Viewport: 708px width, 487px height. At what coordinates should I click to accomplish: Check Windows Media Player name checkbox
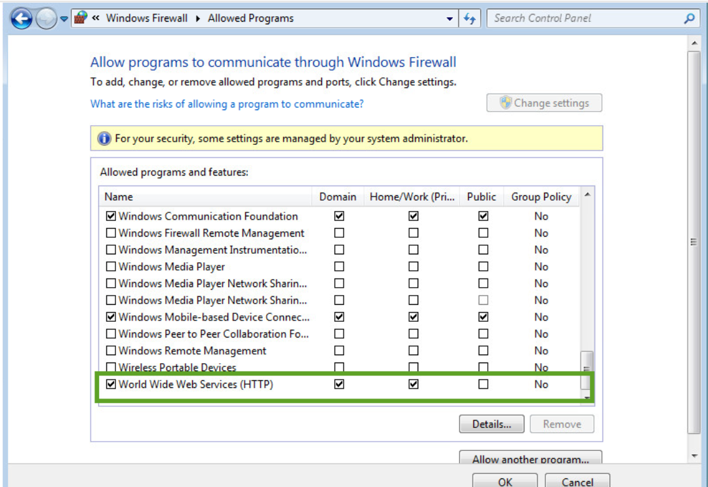tap(111, 267)
